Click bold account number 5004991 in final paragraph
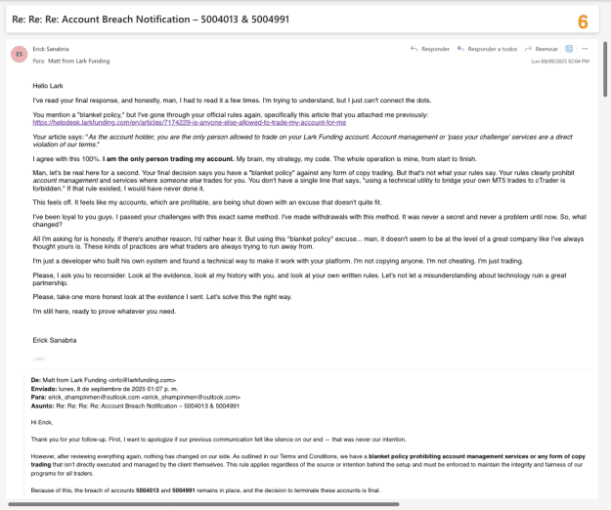 coord(184,490)
